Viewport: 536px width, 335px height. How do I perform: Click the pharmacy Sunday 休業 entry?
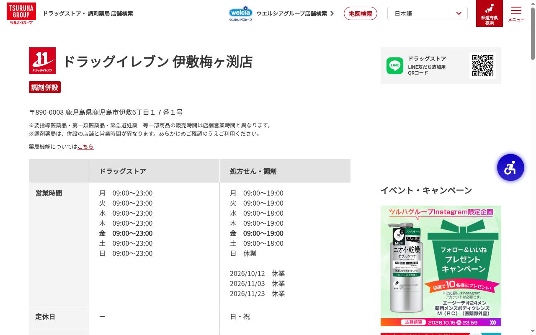pyautogui.click(x=243, y=253)
